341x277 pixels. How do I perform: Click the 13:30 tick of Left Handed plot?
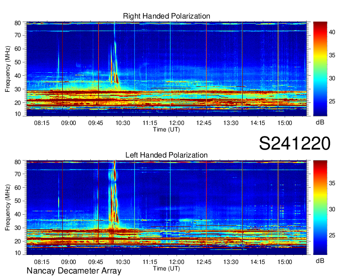[231, 262]
